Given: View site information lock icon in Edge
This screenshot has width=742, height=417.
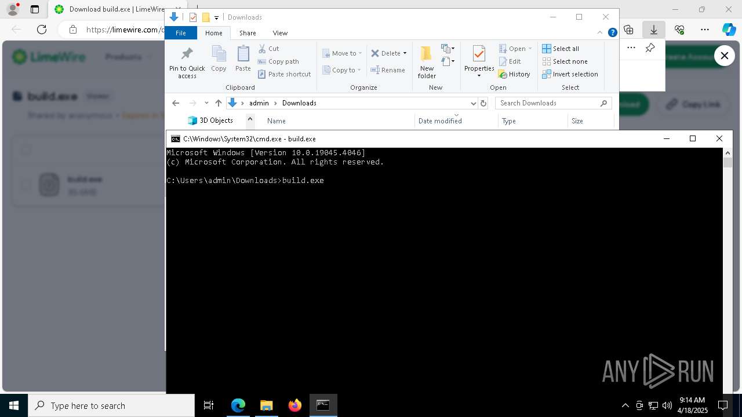Looking at the screenshot, I should 72,30.
